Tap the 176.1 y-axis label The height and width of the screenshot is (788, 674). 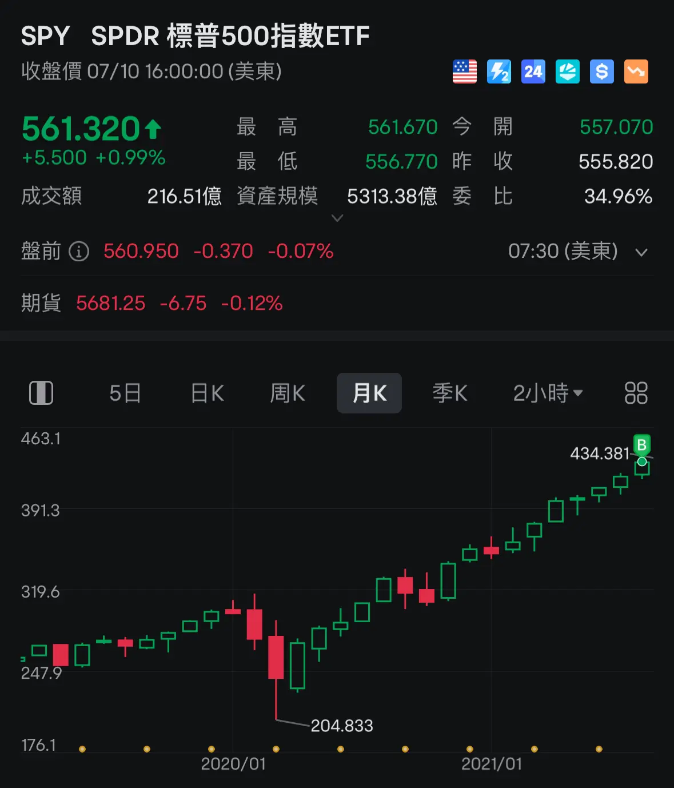[x=39, y=745]
